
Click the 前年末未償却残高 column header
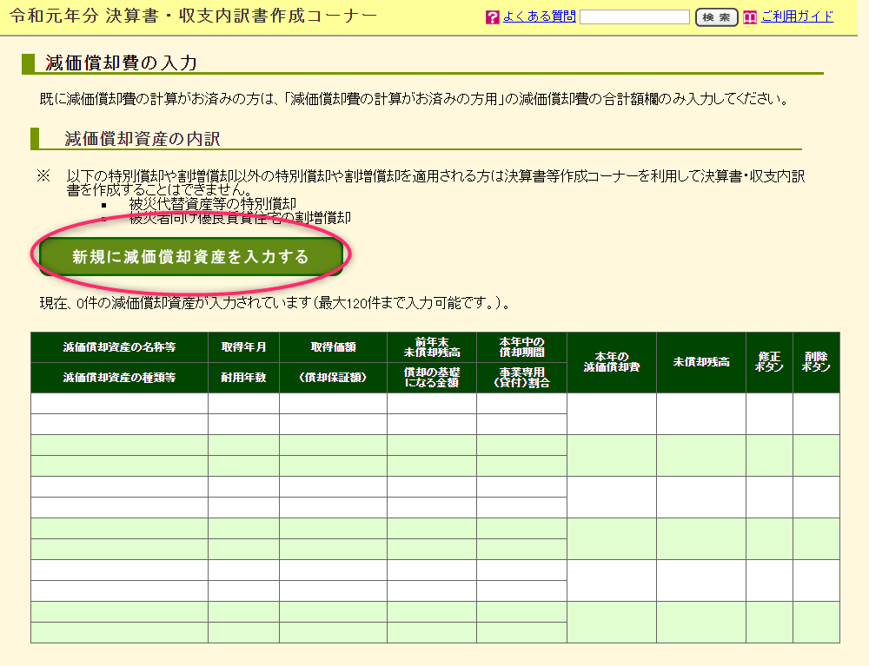tap(432, 347)
